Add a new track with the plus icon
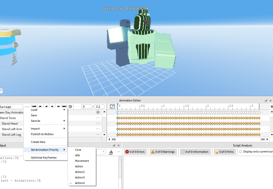273x189 pixels. tap(98, 112)
